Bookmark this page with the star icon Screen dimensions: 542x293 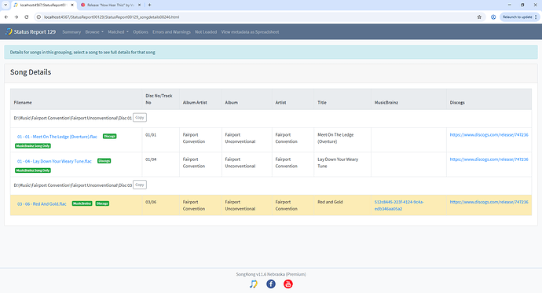tap(479, 17)
